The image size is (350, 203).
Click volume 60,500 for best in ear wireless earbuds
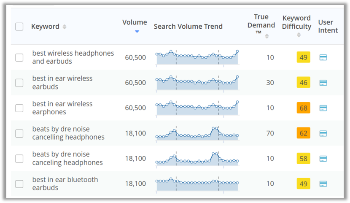tap(135, 83)
